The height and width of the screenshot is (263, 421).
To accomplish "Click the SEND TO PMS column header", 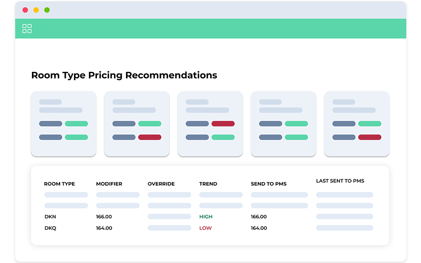I will (268, 184).
